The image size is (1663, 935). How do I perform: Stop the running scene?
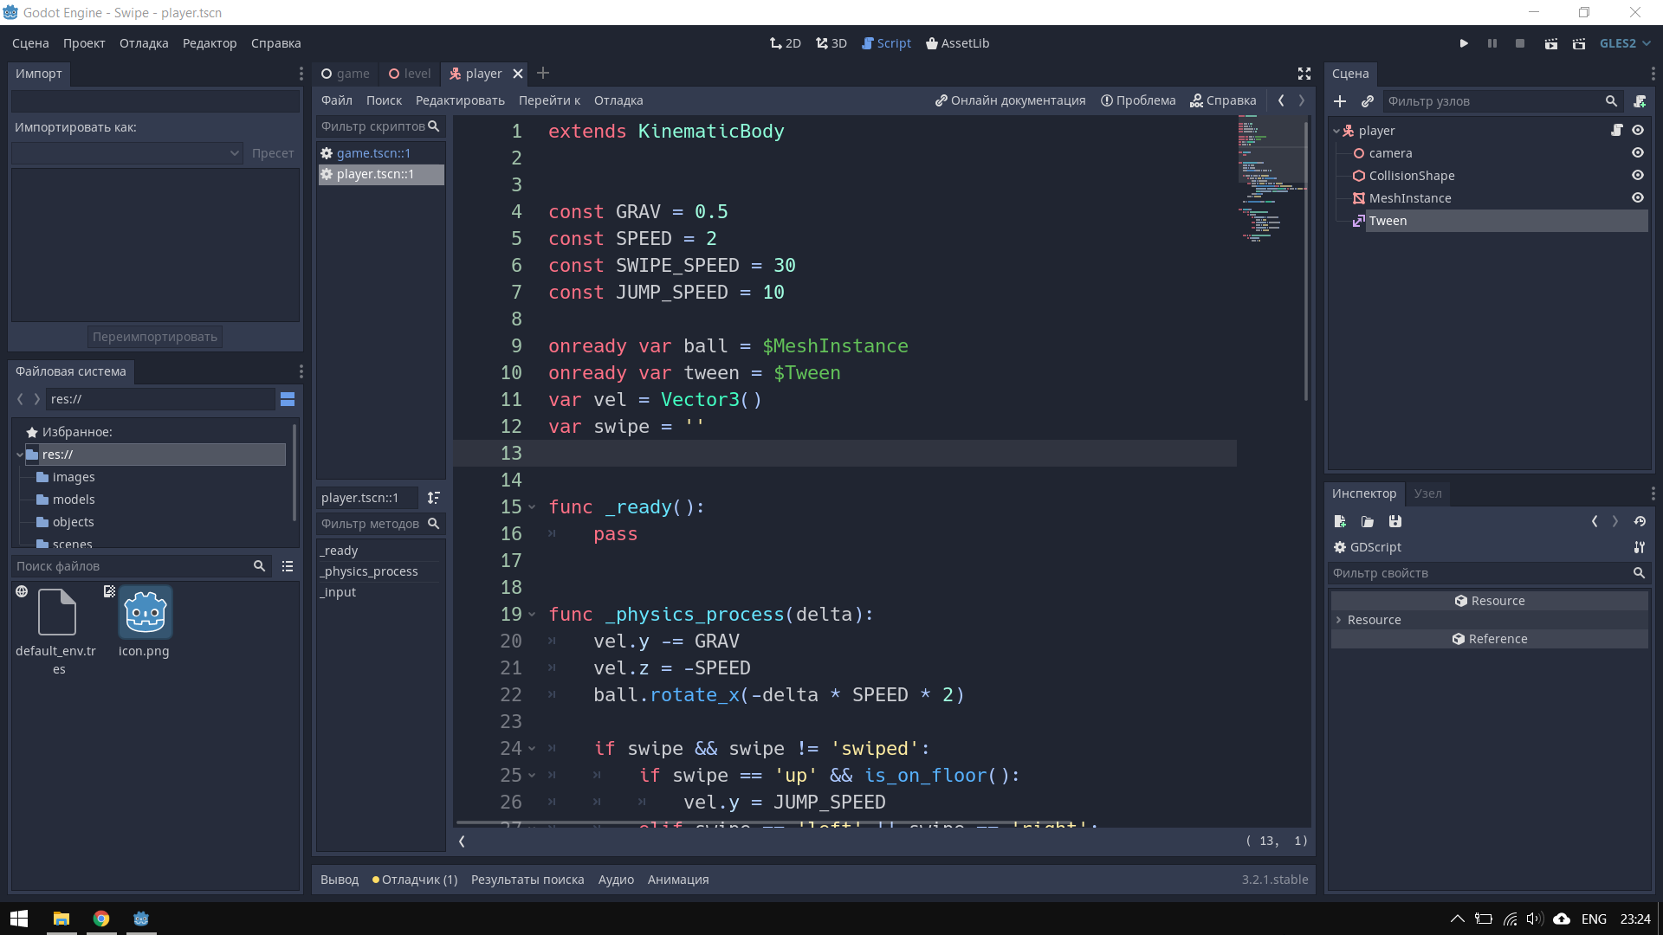point(1519,42)
